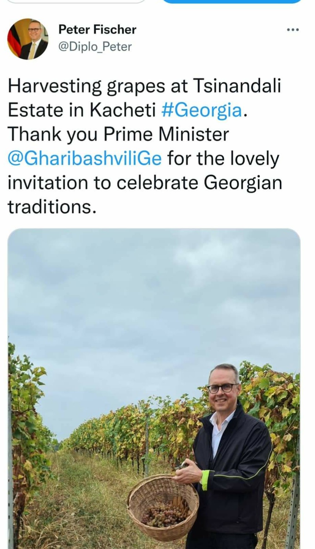Image resolution: width=315 pixels, height=549 pixels.
Task: Click the 'traditions.' text line
Action: tap(52, 207)
